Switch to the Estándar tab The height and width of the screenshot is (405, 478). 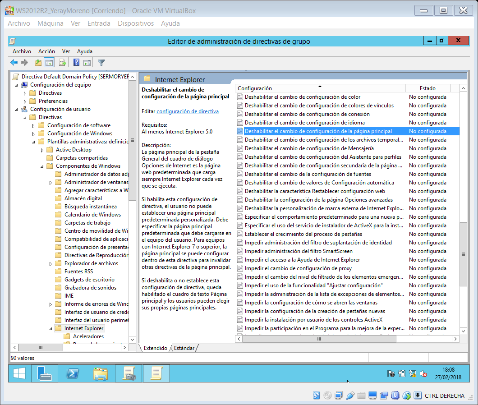click(x=184, y=348)
